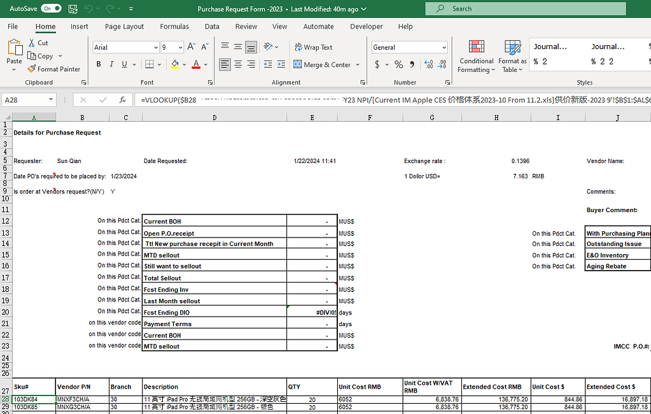Open the Arial font name dropdown
651x414 pixels.
point(156,48)
